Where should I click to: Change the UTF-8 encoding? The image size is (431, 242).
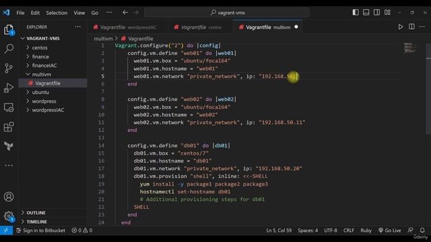(x=331, y=231)
